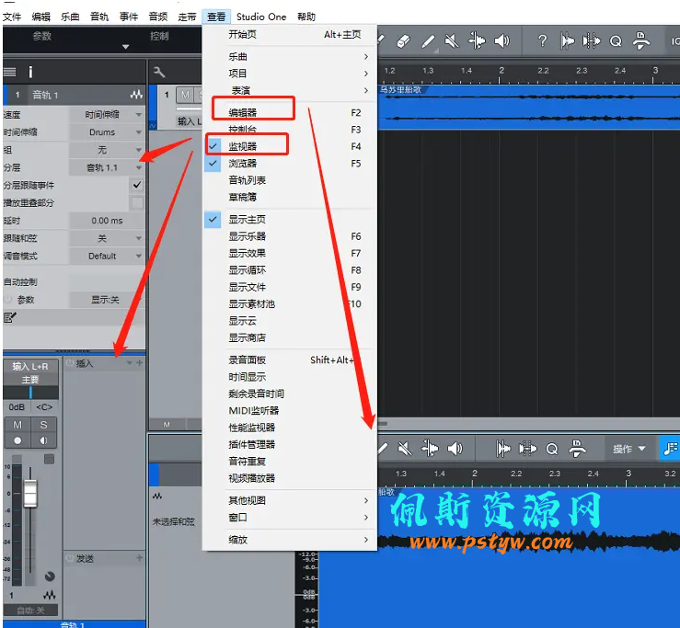Enable the 播放重叠部分 checkbox

[x=137, y=203]
